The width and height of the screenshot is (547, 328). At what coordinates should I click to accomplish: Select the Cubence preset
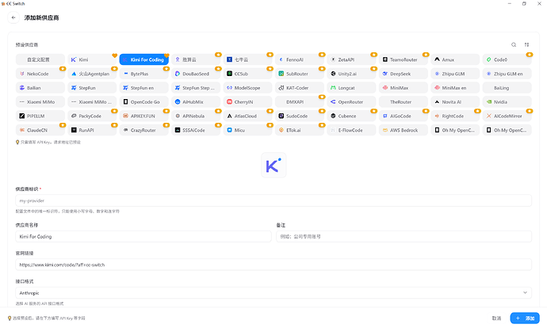352,116
